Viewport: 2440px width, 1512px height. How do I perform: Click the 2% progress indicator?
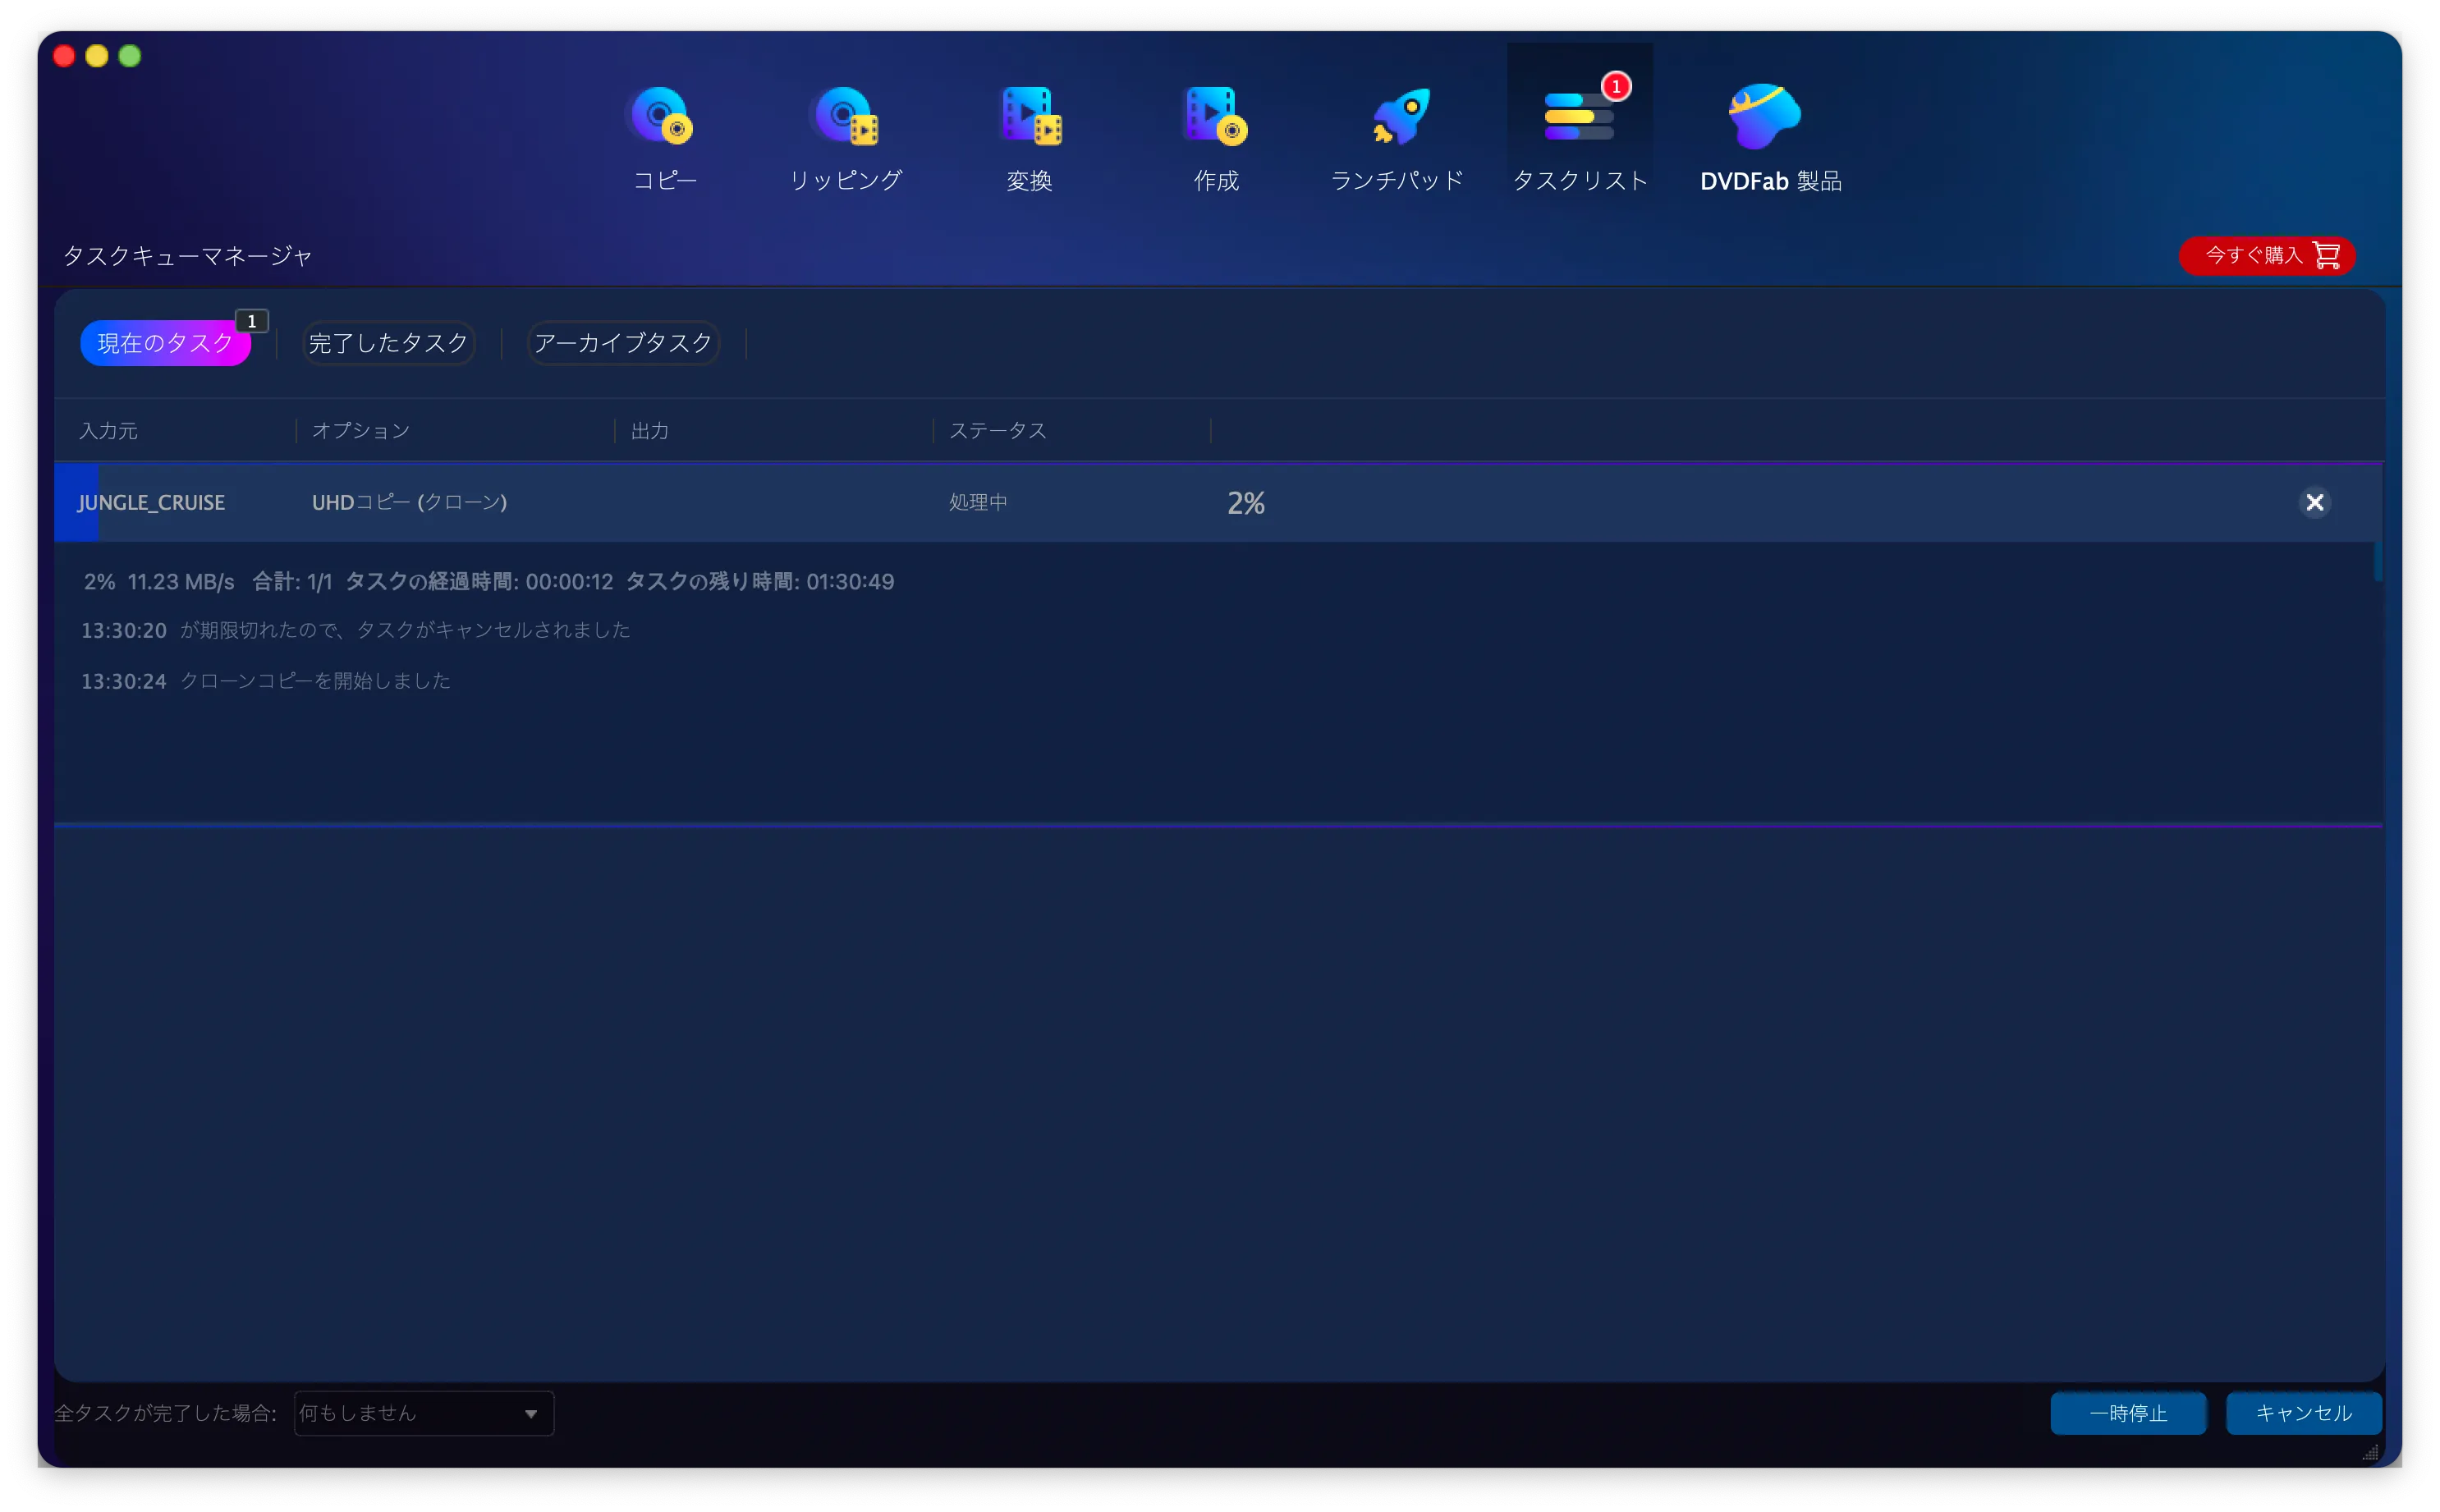pos(1246,503)
